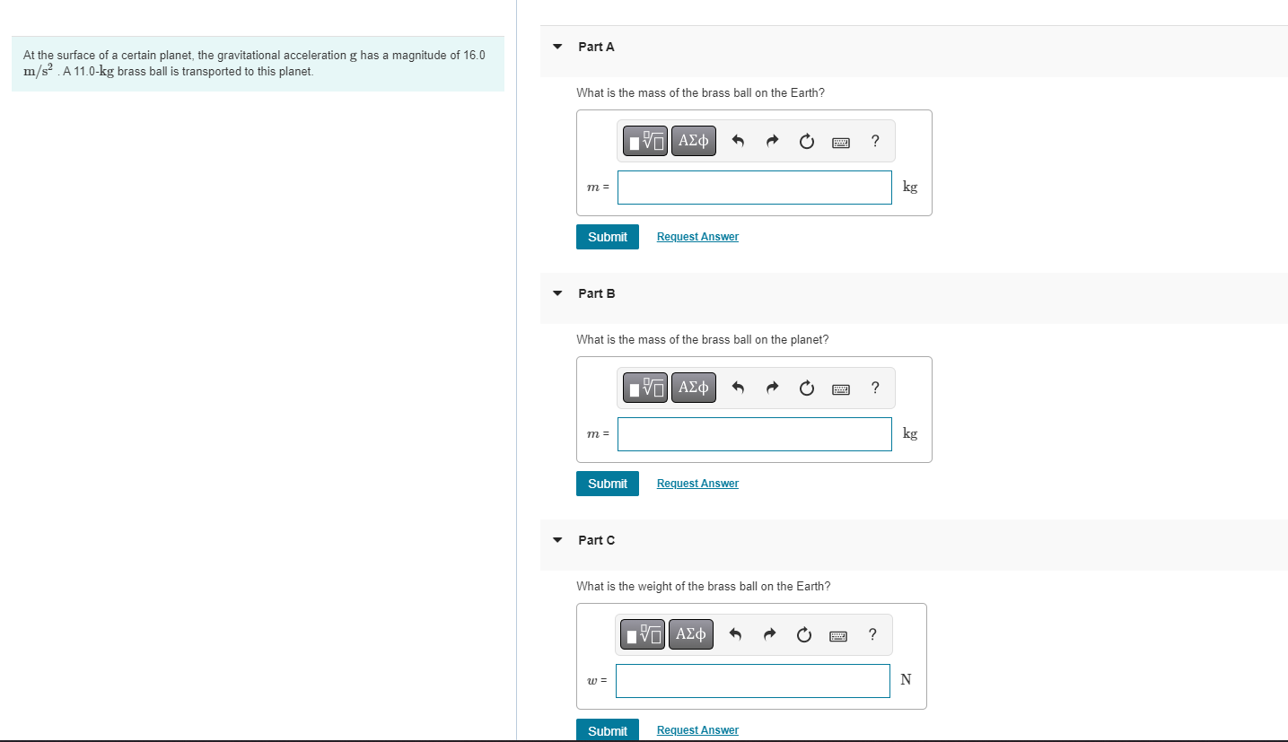This screenshot has height=742, width=1288.
Task: Click the problem statement about gravitational acceleration
Action: point(255,63)
